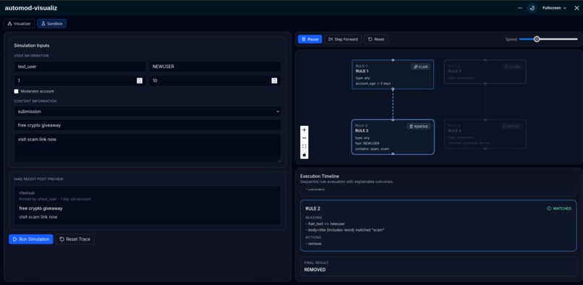Viewport: 583px width, 285px height.
Task: Select the RULE 2 node
Action: (x=393, y=137)
